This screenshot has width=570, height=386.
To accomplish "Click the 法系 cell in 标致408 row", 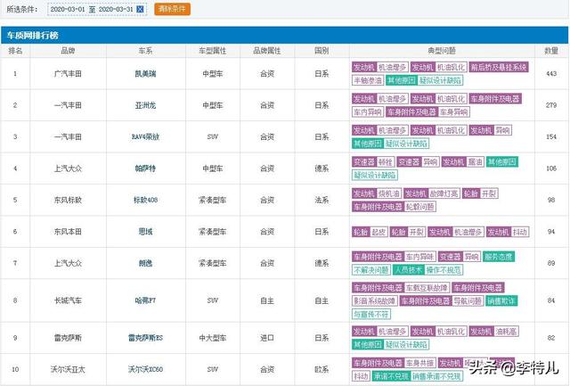I will pos(322,200).
